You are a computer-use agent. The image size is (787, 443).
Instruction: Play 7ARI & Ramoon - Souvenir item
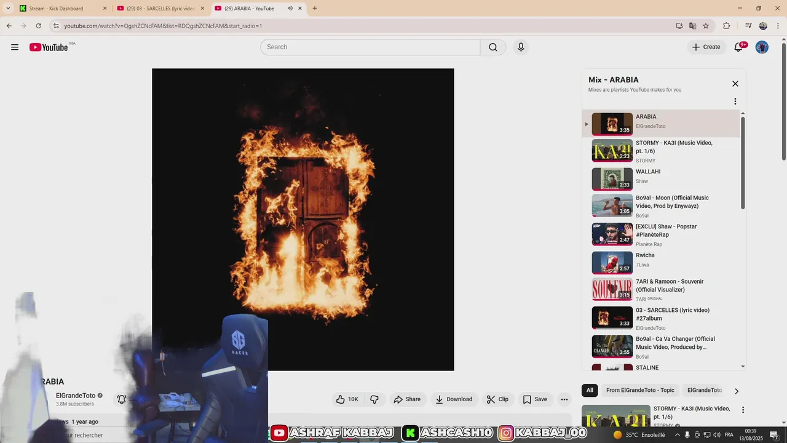click(x=662, y=290)
